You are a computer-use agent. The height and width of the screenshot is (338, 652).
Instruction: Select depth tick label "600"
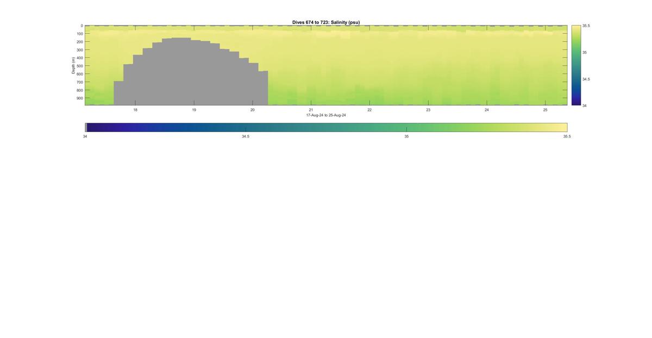pos(79,74)
